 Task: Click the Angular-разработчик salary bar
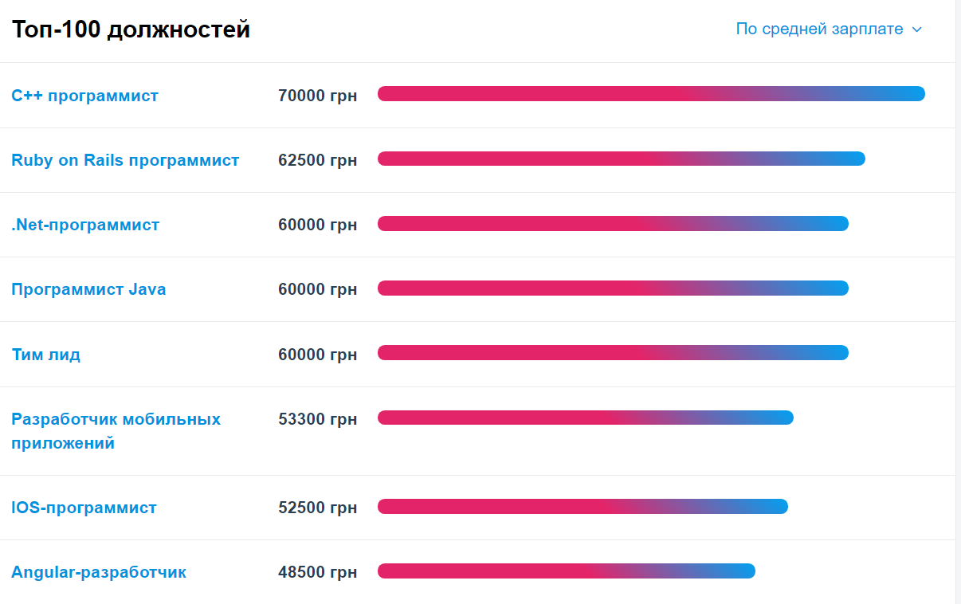[566, 571]
